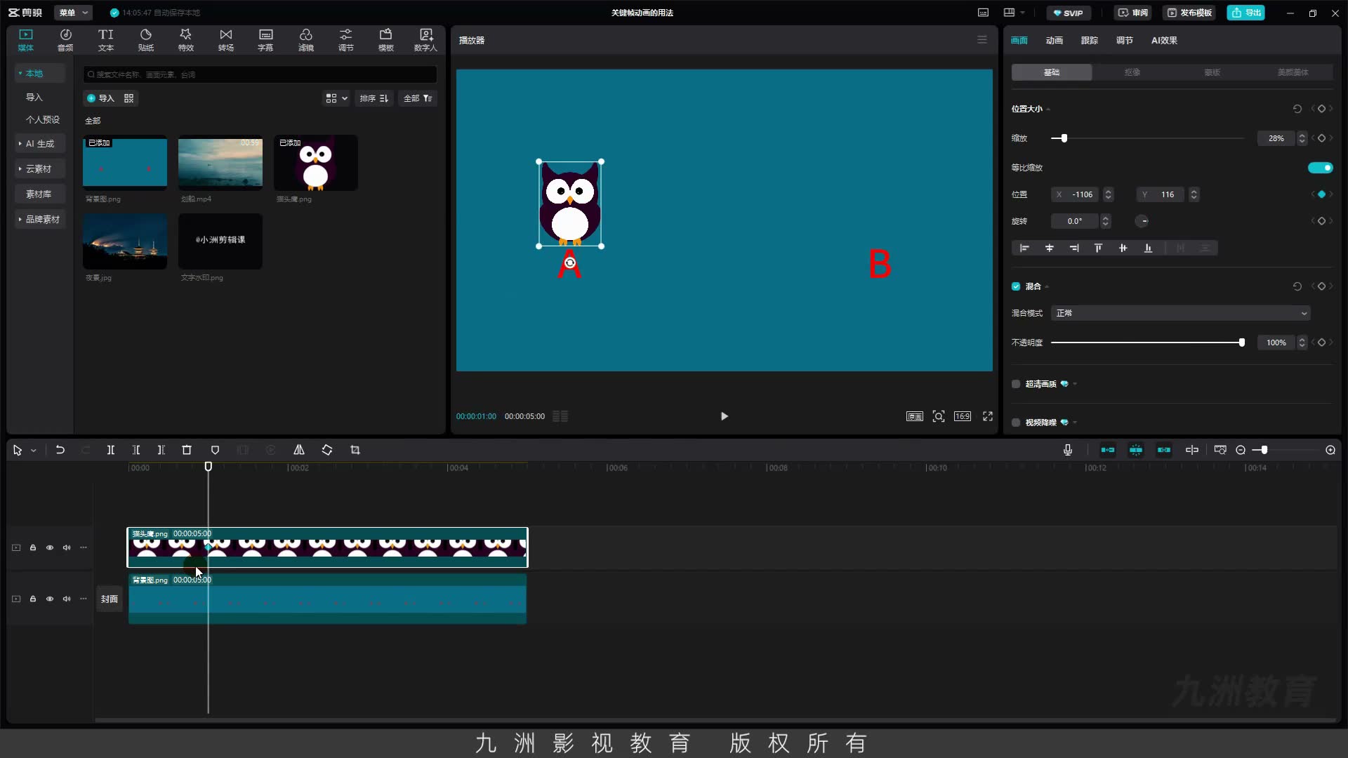Open the 混合模式 blend mode dropdown
1348x758 pixels.
1181,313
